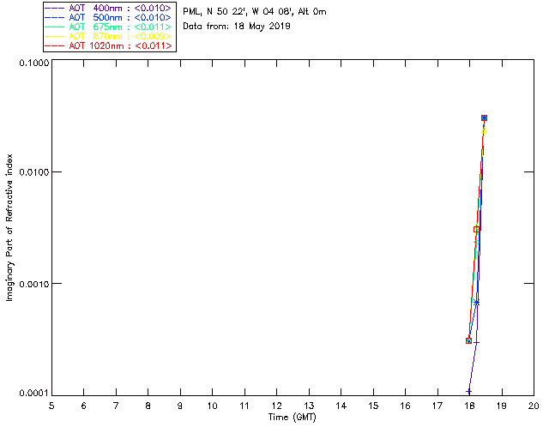Click the x-axis tick label 15
549x439 pixels.
373,406
